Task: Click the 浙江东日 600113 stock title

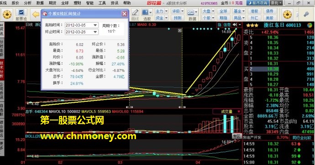Action: pyautogui.click(x=282, y=25)
